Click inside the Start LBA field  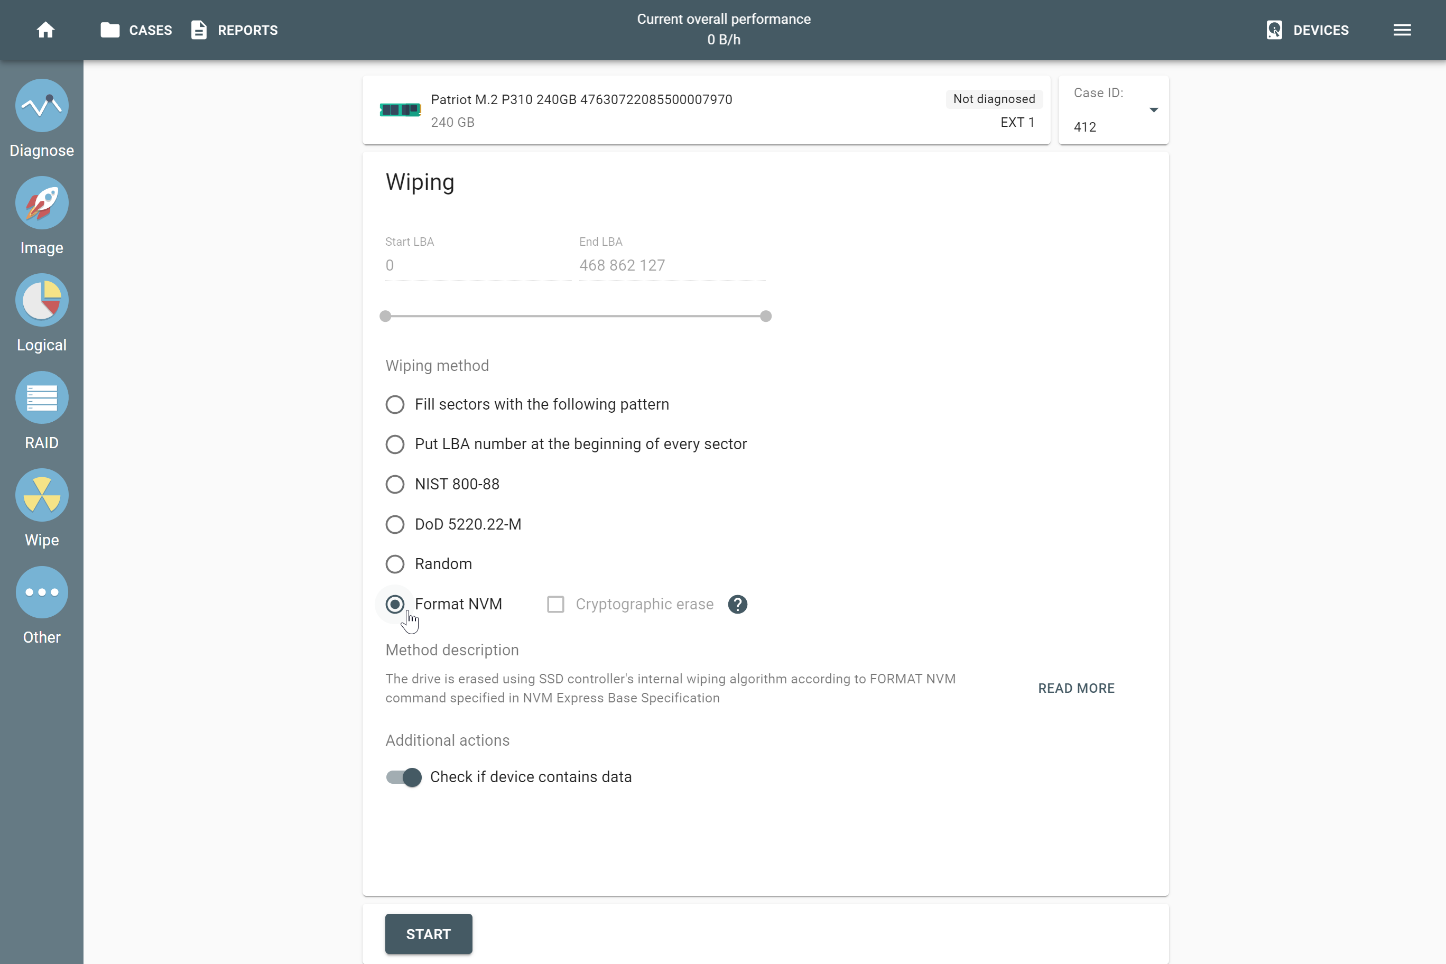pos(478,266)
